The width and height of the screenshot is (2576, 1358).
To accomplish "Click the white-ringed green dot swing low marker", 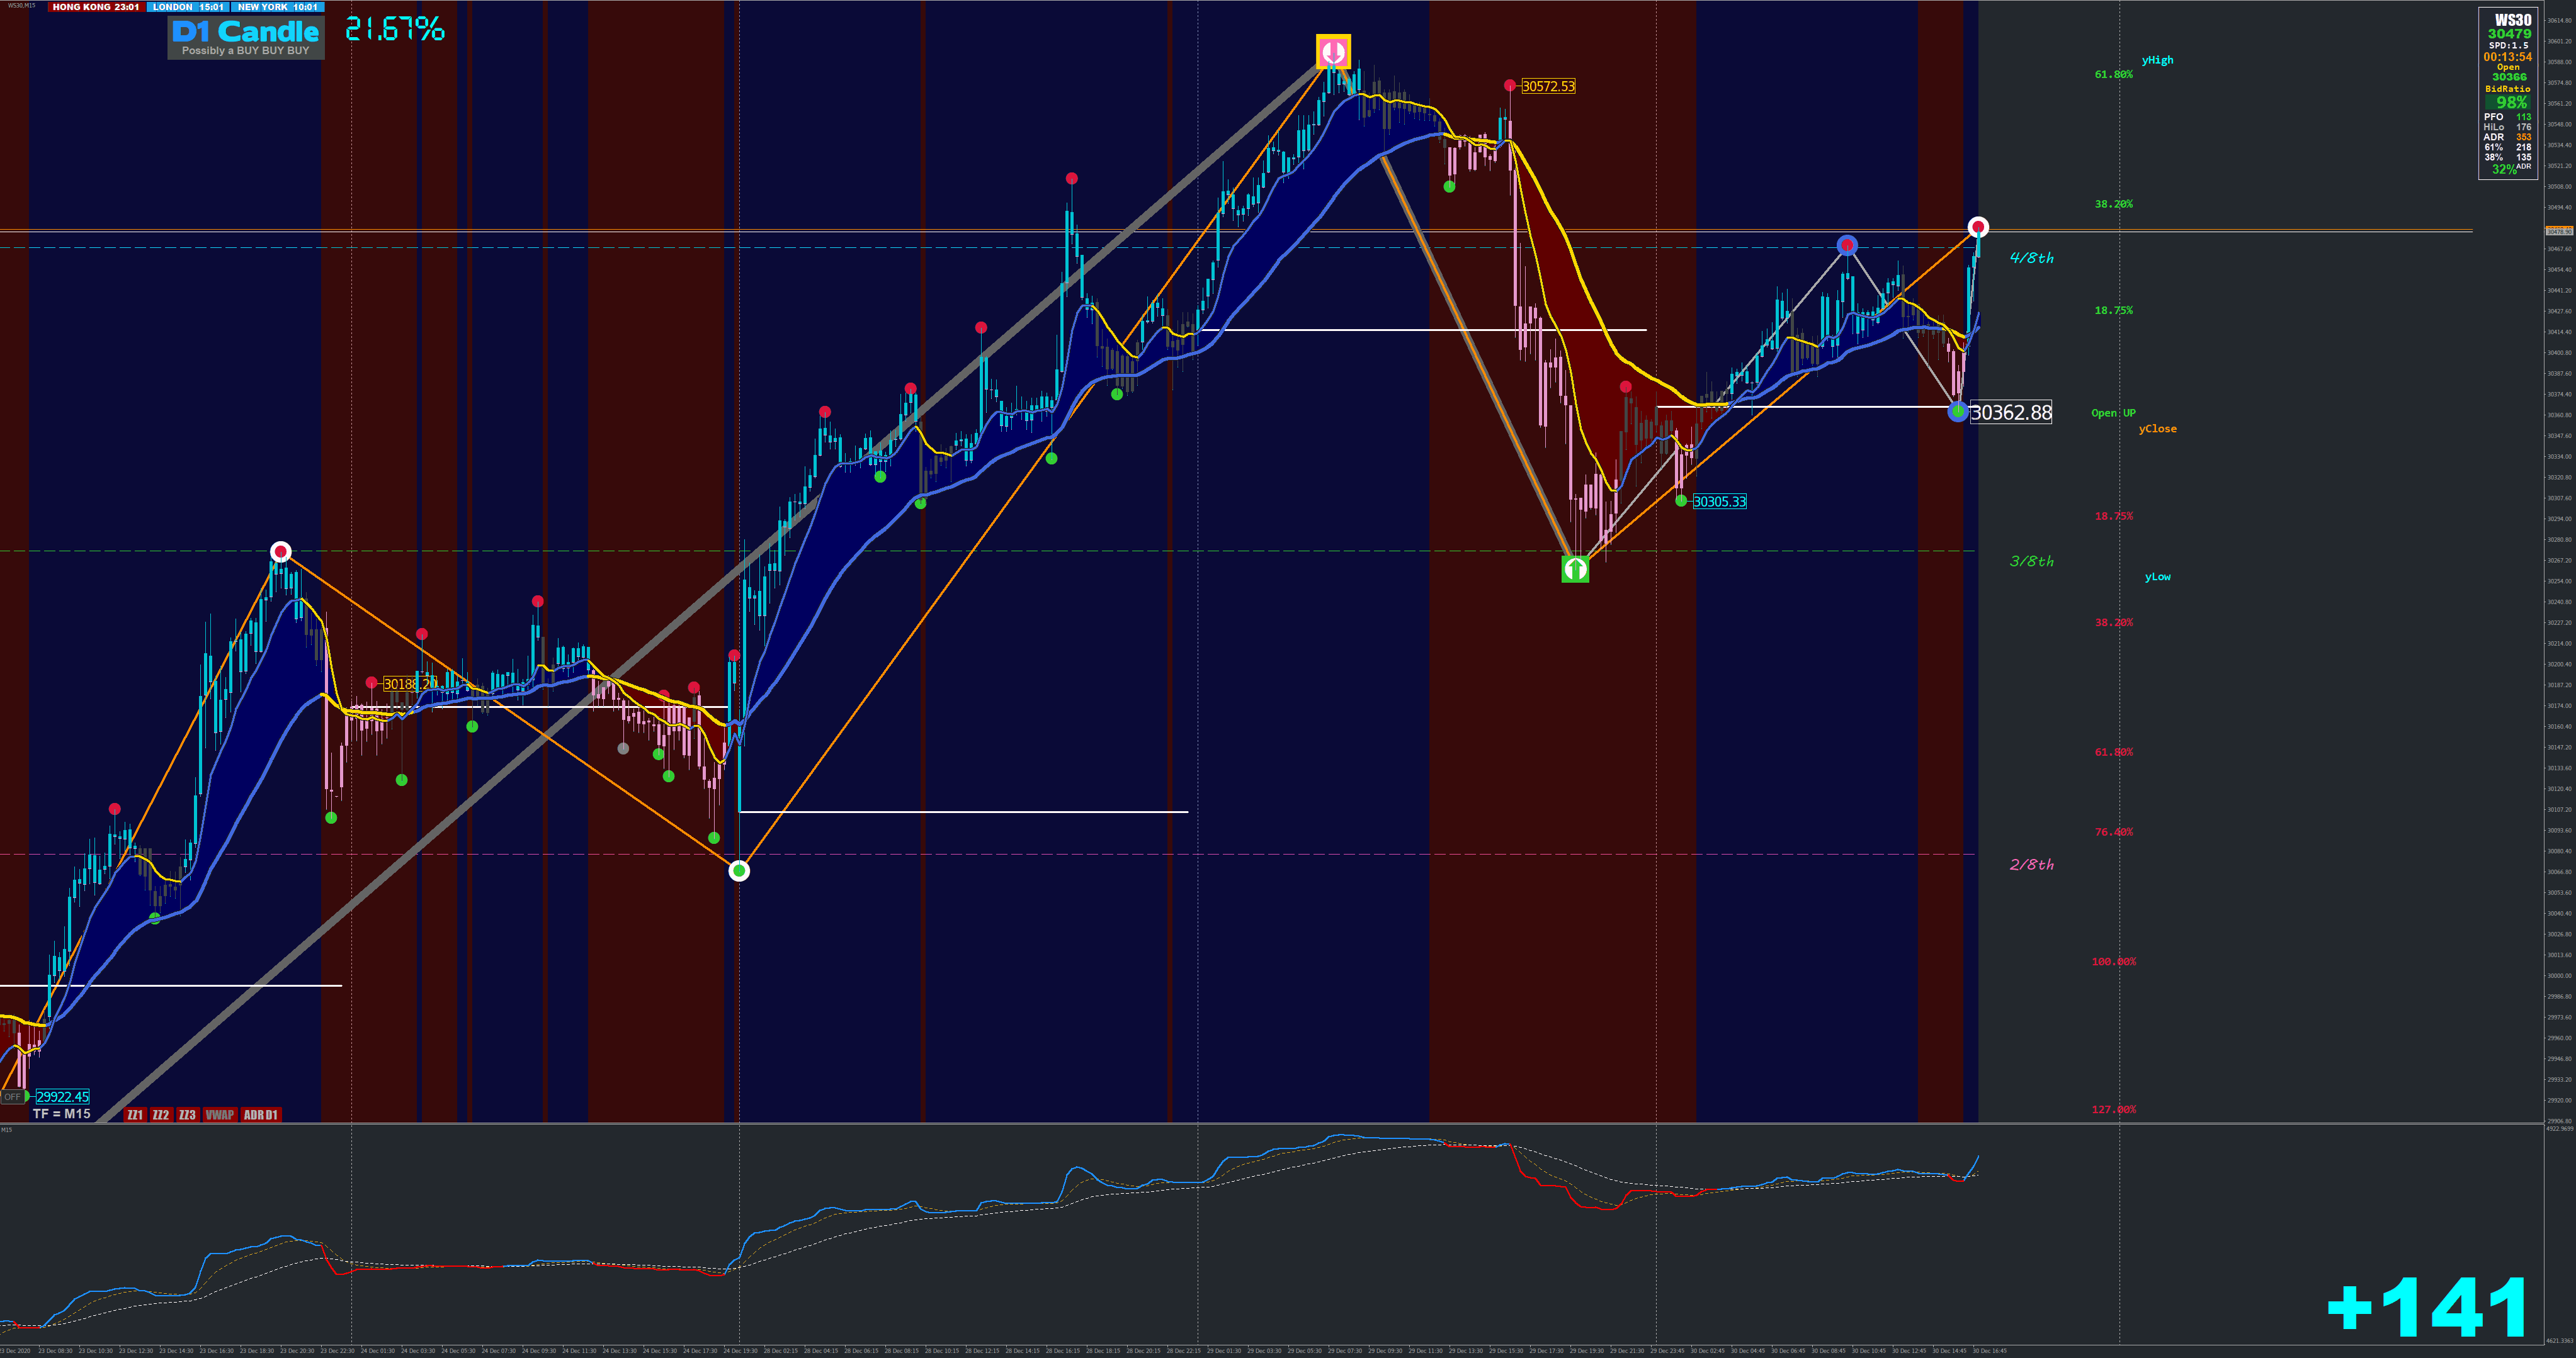I will click(739, 870).
